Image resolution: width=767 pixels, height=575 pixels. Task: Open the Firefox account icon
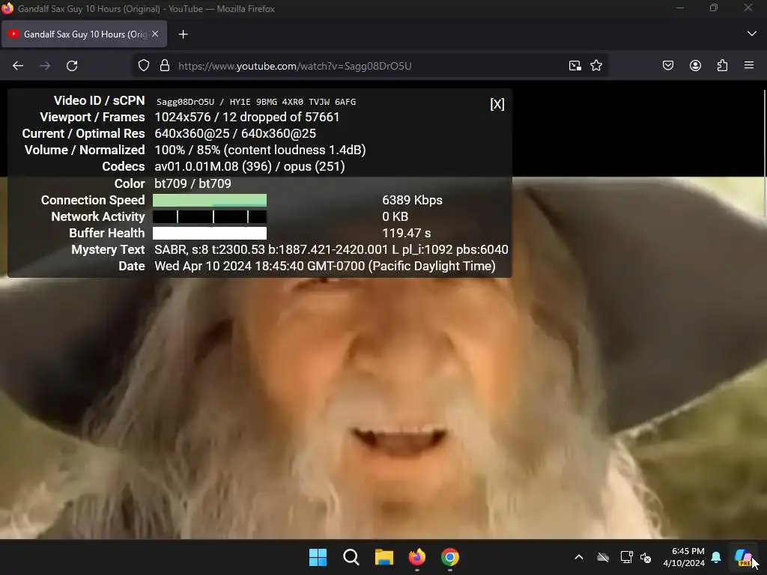695,66
